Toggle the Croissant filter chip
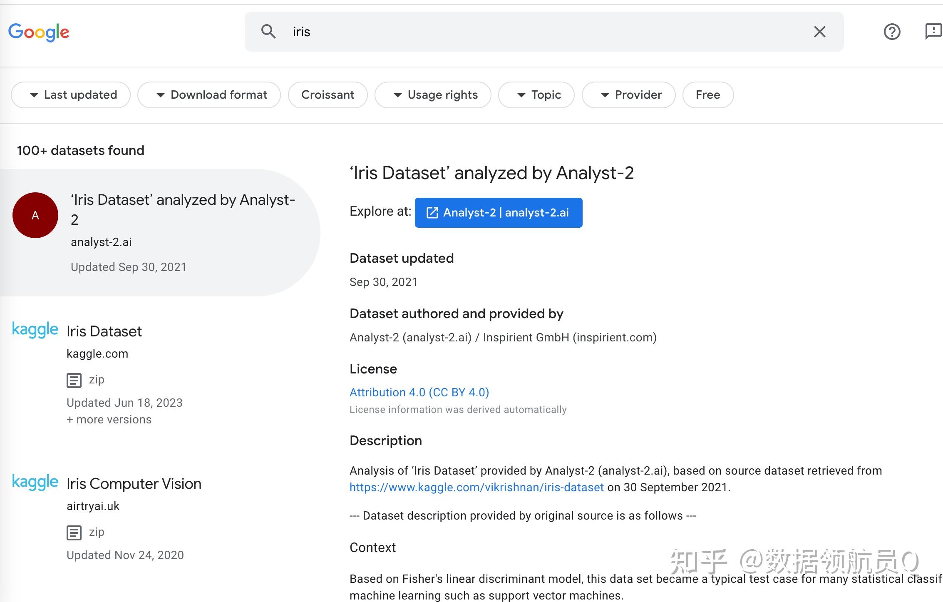This screenshot has width=943, height=602. [x=328, y=95]
